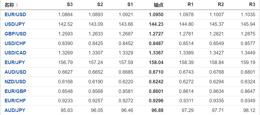Open the NZD/USD pair link
260x115 pixels.
15,82
